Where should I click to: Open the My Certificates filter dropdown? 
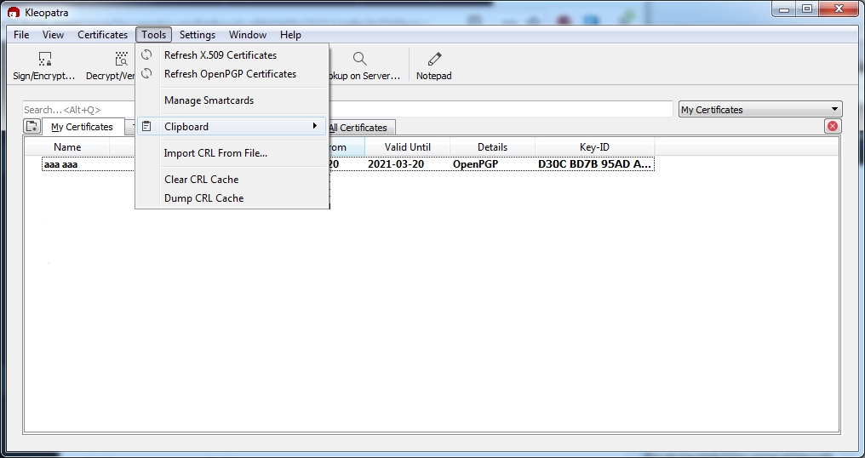(760, 109)
